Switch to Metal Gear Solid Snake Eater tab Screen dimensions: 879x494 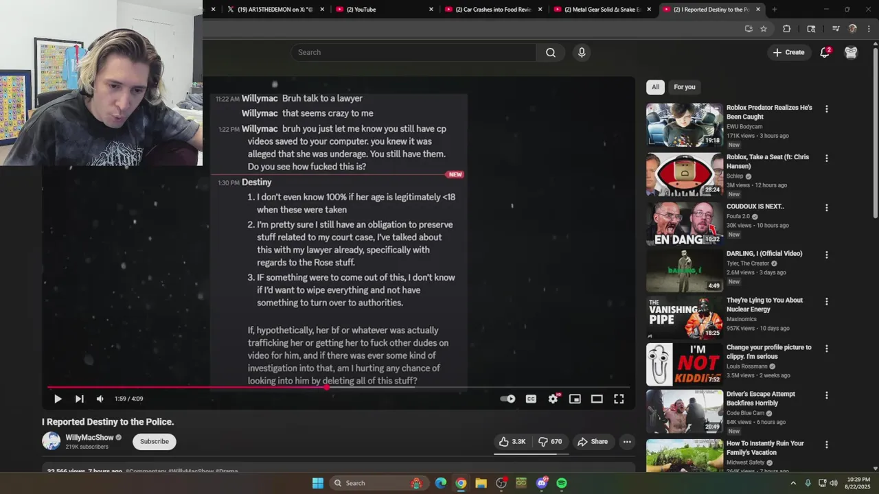[602, 10]
